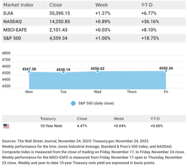Click the NASDAQ close value 14,250.85
The height and width of the screenshot is (168, 187).
(60, 21)
